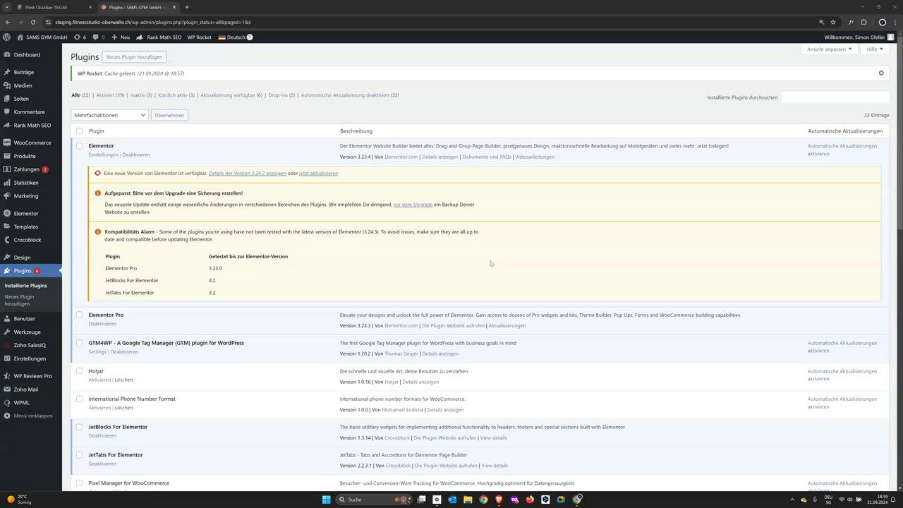
Task: Filter plugins by Inaktiv (3)
Action: pyautogui.click(x=141, y=95)
